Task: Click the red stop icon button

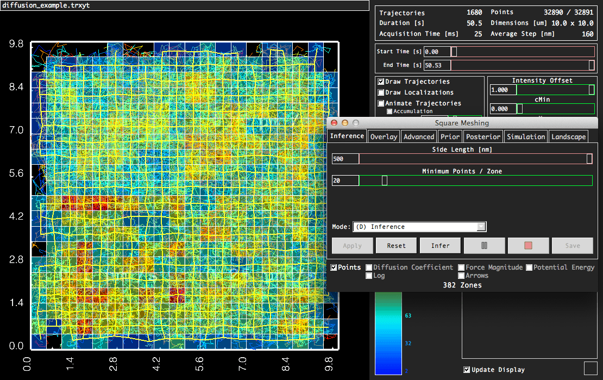Action: coord(528,246)
